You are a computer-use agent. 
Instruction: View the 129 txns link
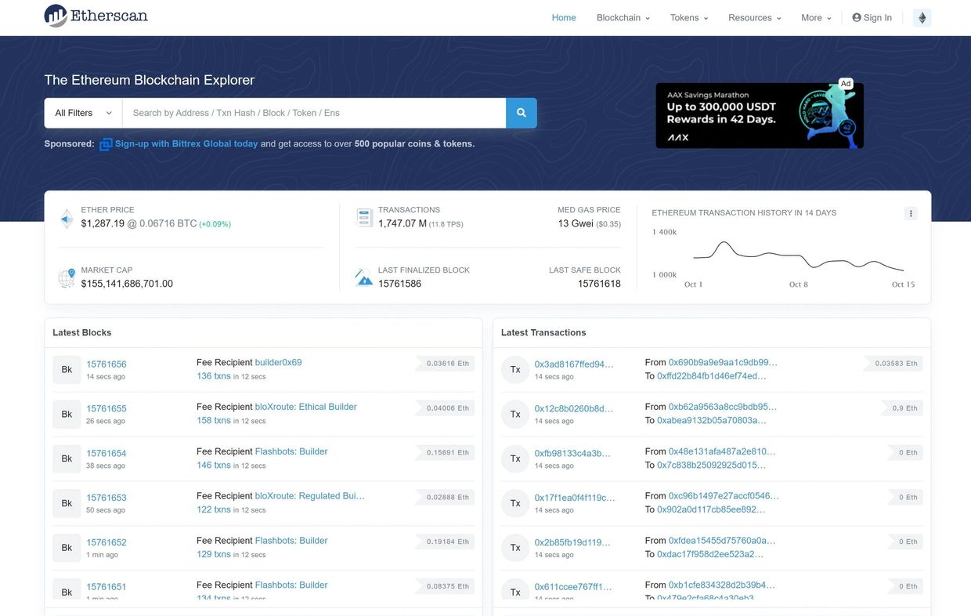pyautogui.click(x=214, y=554)
